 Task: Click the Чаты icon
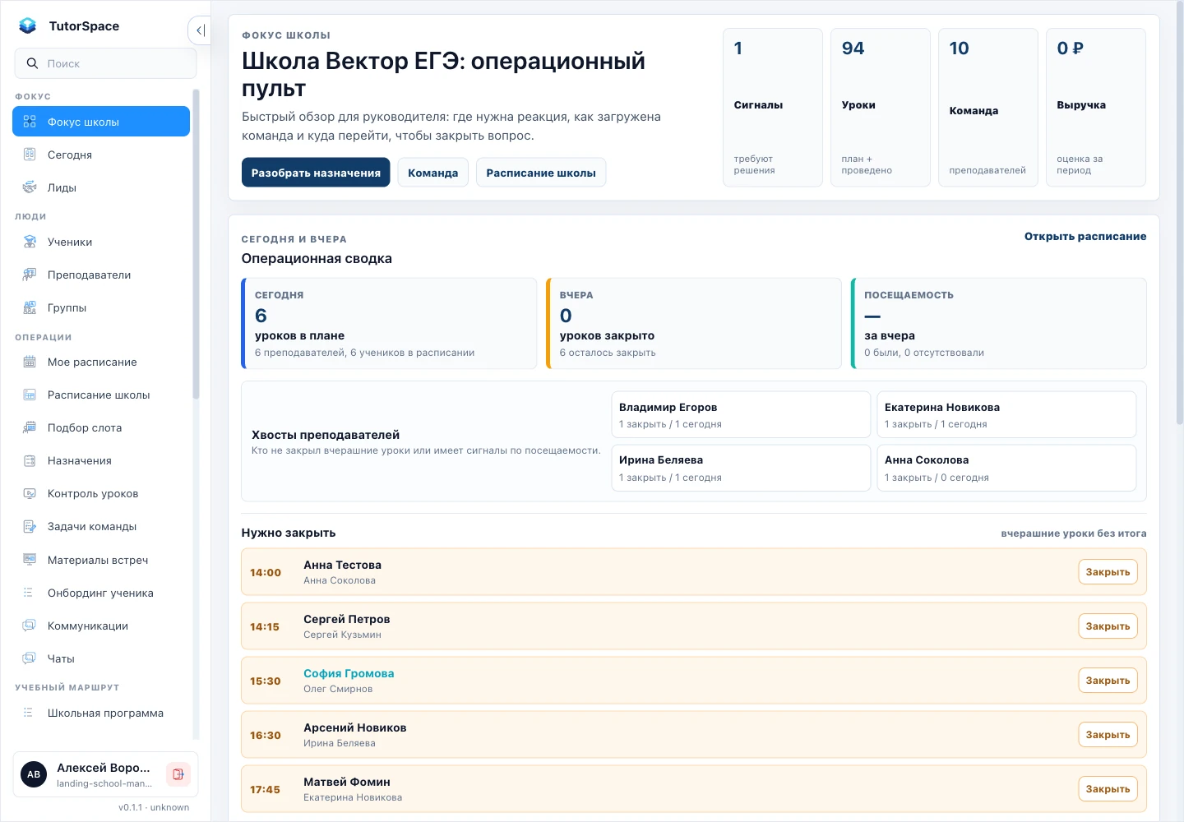30,658
